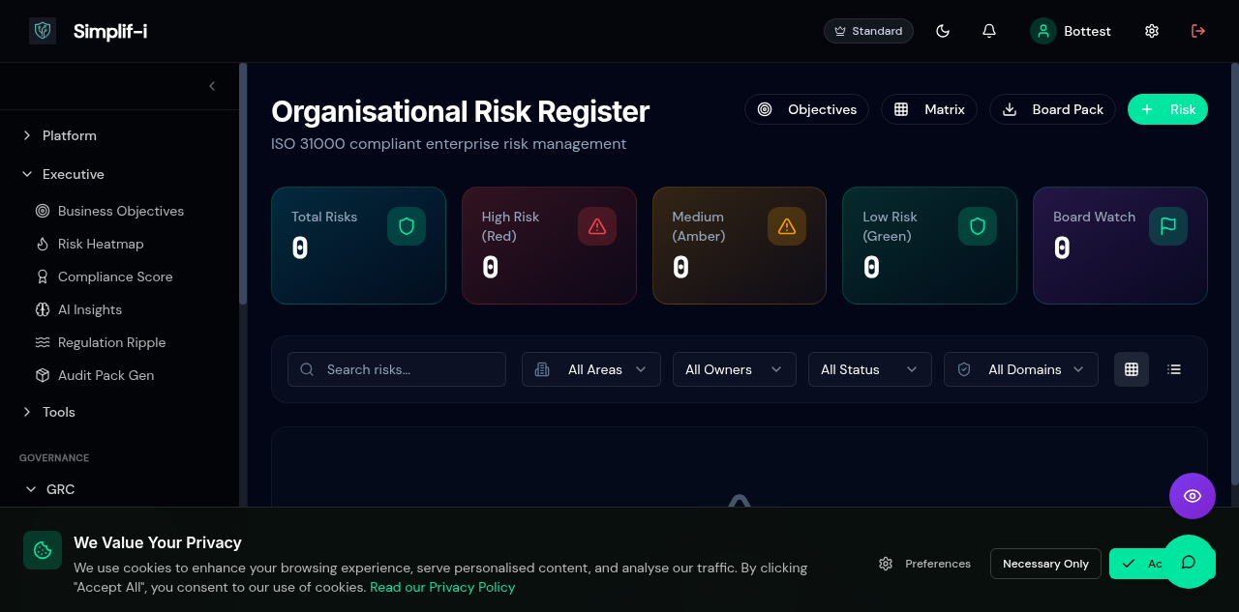
Task: Click the cookie icon in banner
Action: (43, 550)
